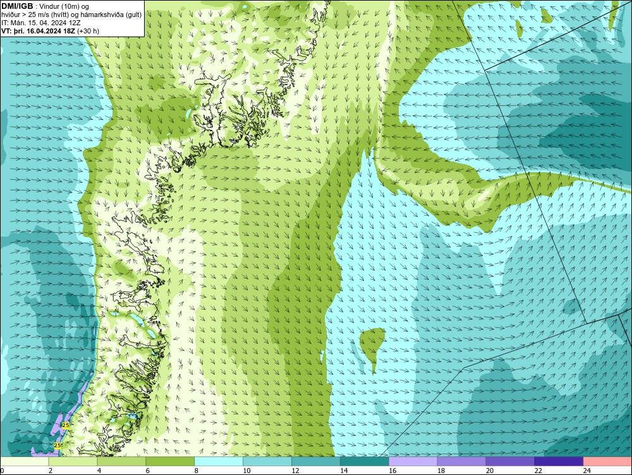Pick the lavender 16–18 m/s legend swatch
632x475 pixels.
click(413, 461)
